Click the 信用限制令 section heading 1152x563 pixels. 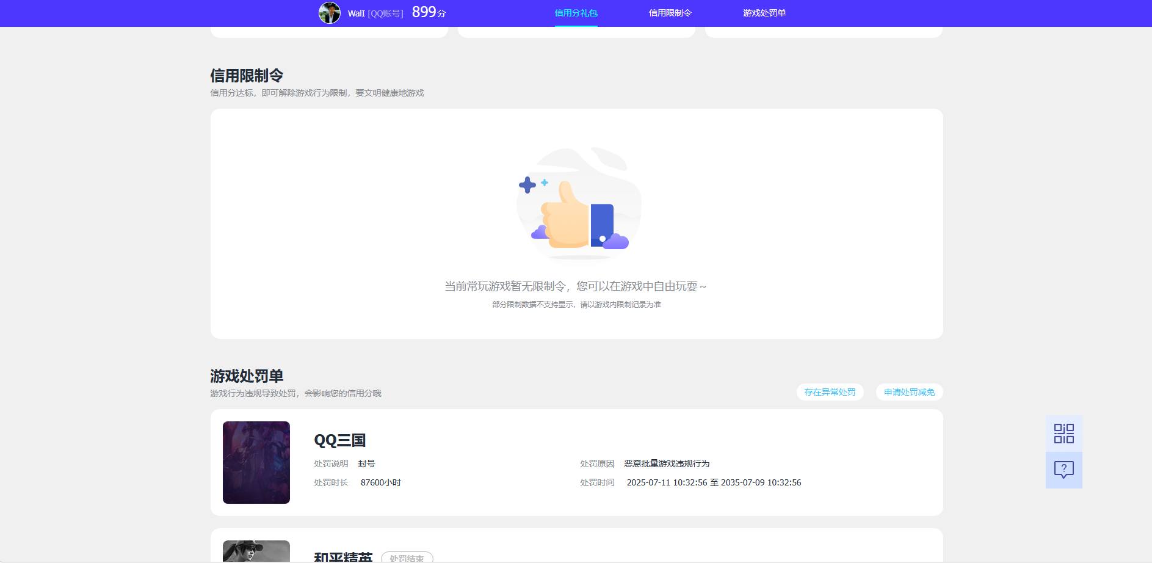coord(247,76)
